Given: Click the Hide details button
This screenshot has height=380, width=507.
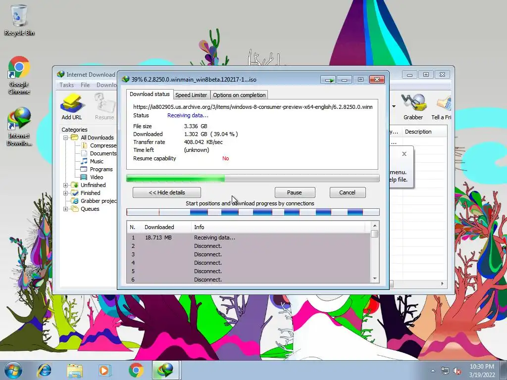Looking at the screenshot, I should click(167, 192).
